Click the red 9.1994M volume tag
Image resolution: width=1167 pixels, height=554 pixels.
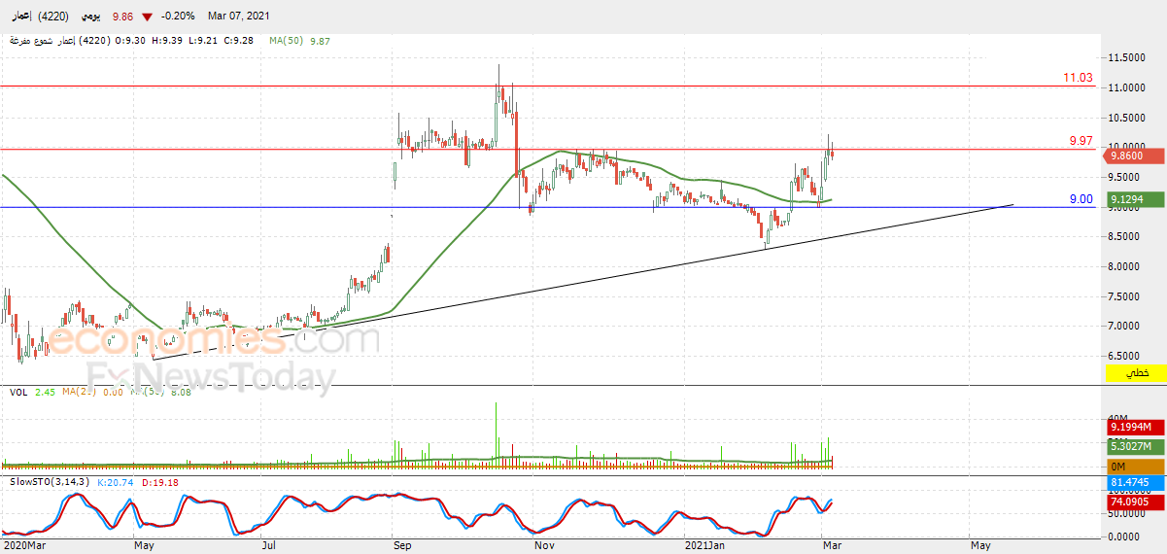(1135, 427)
